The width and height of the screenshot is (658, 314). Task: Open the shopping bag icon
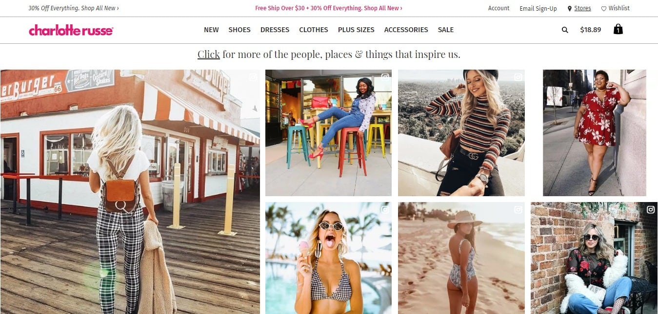point(618,29)
